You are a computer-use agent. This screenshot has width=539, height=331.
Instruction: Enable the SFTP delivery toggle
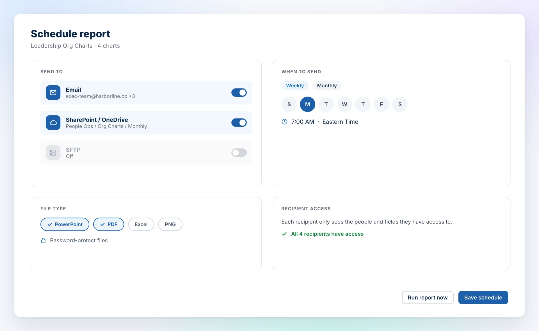click(x=239, y=153)
